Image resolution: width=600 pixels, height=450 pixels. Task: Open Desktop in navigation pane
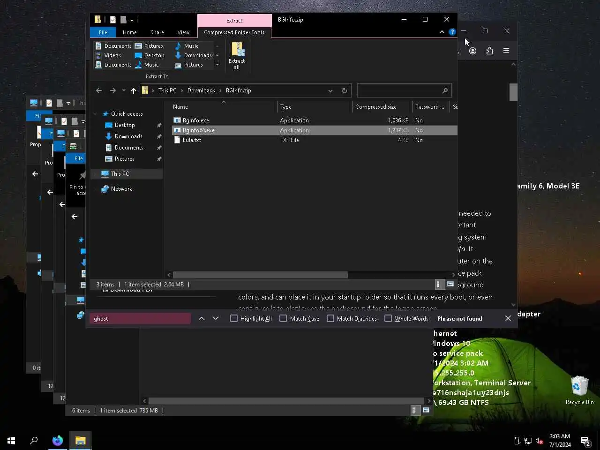124,125
